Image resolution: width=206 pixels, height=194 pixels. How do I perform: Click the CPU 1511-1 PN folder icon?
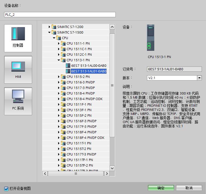pyautogui.click(x=63, y=43)
